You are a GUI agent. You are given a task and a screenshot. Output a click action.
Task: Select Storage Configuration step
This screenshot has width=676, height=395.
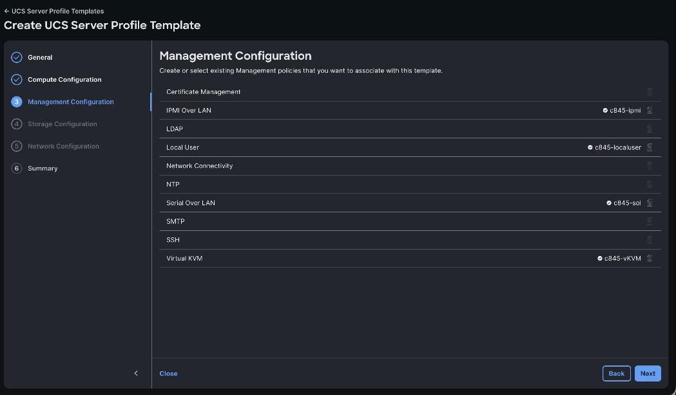pos(63,124)
